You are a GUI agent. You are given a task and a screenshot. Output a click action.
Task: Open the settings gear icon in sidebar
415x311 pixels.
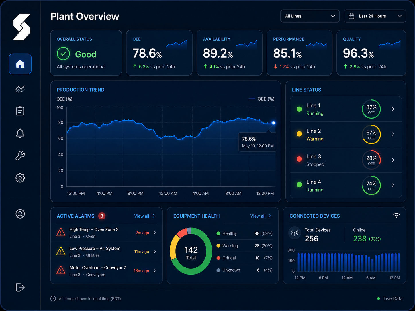(x=20, y=178)
